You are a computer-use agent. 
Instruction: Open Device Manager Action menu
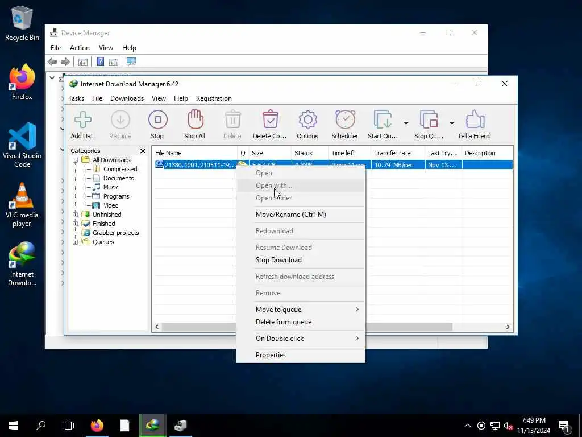80,48
